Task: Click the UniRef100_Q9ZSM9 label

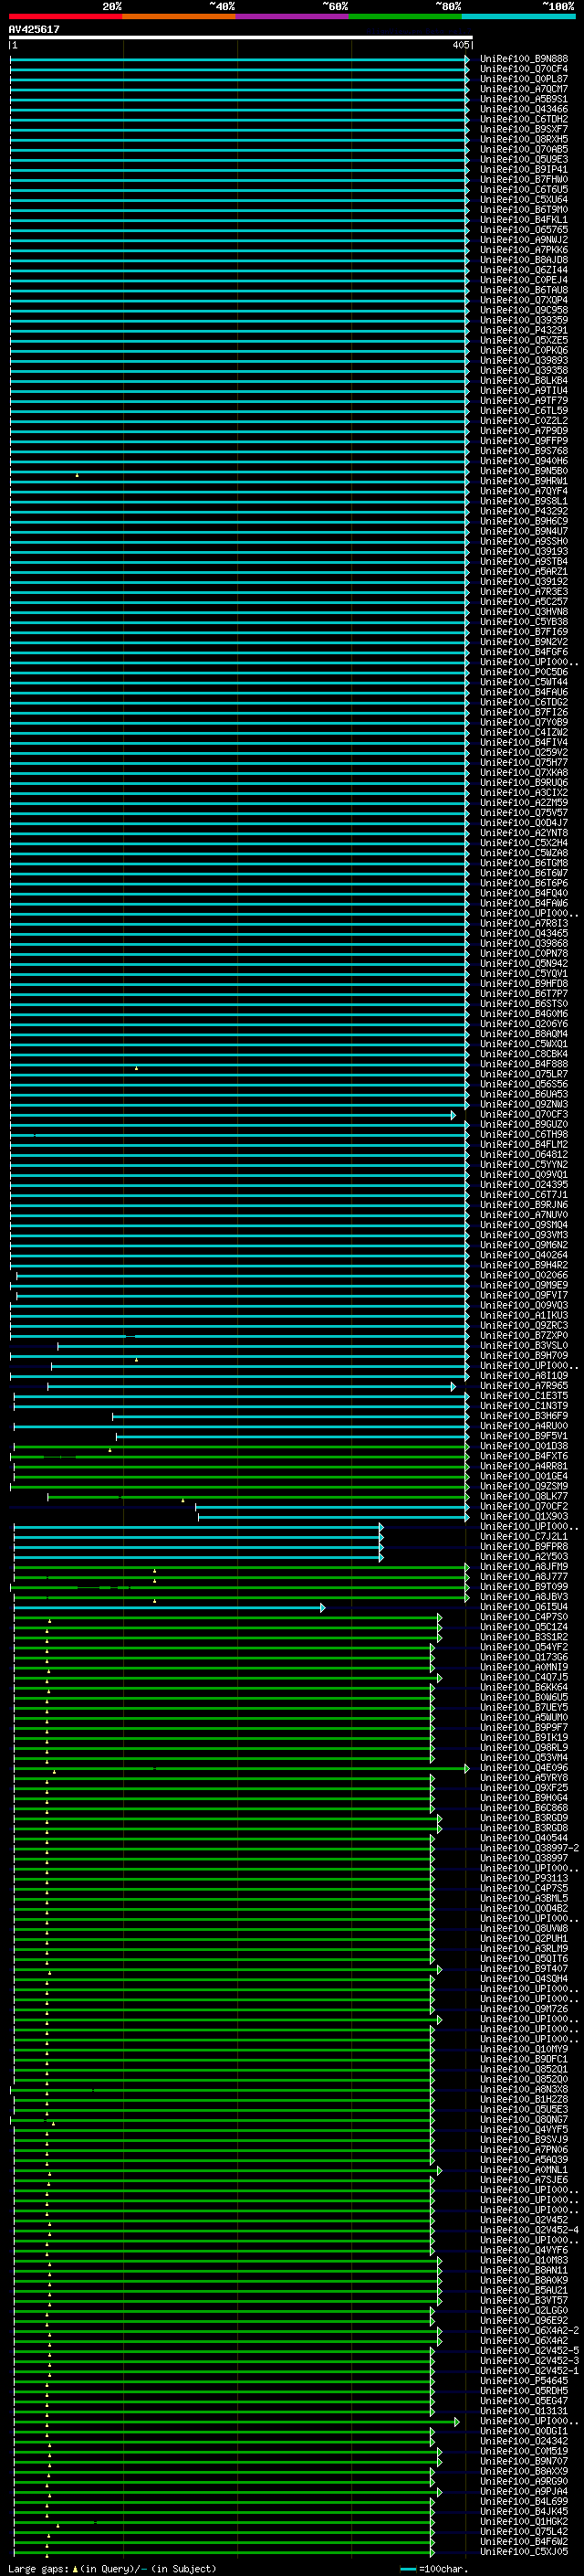Action: click(524, 1486)
